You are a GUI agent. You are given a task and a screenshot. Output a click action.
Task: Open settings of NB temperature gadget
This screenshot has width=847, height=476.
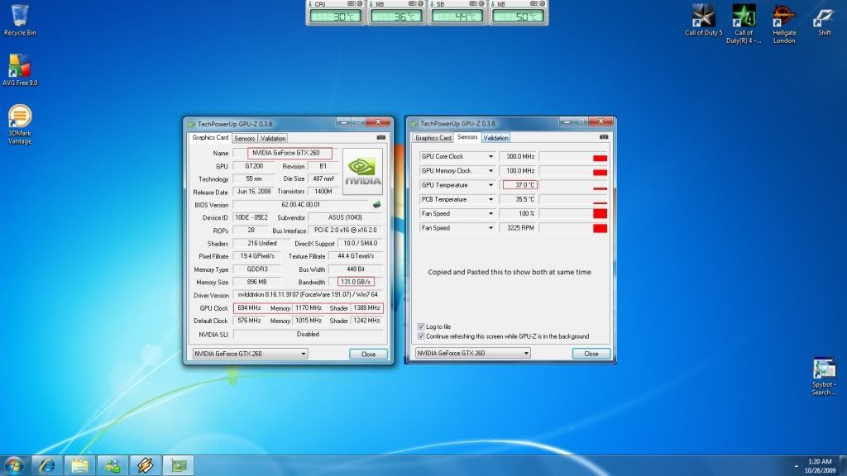(534, 4)
